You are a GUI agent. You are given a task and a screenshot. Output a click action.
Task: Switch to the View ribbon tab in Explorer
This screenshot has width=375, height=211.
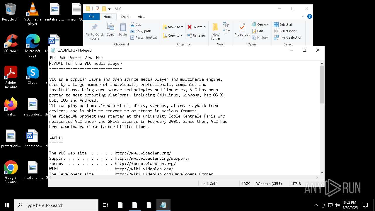142,17
